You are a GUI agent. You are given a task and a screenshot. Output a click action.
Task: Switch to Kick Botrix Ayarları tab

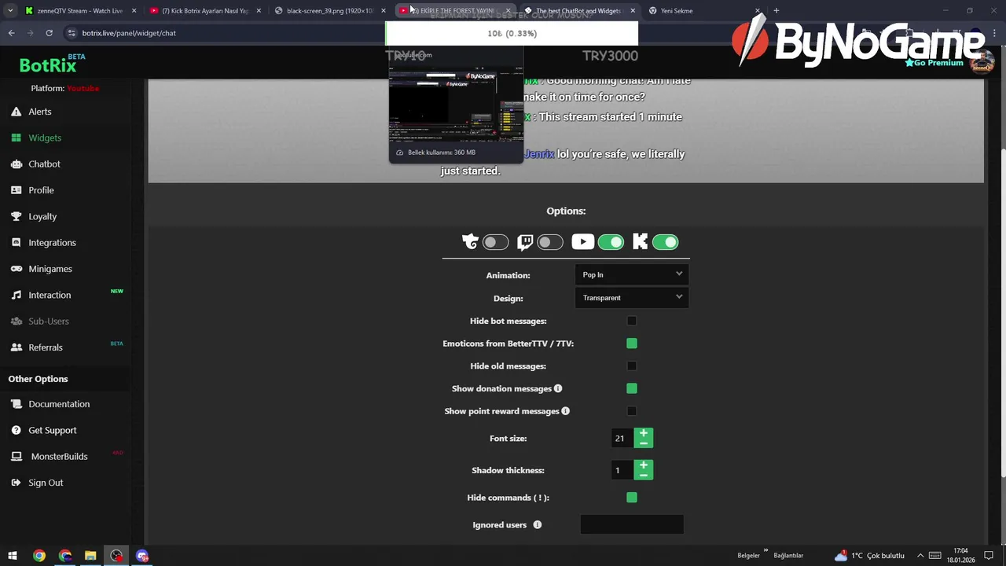[205, 11]
